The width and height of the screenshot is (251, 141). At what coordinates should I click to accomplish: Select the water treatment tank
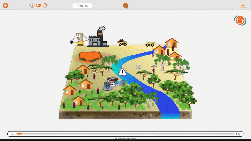tap(119, 83)
